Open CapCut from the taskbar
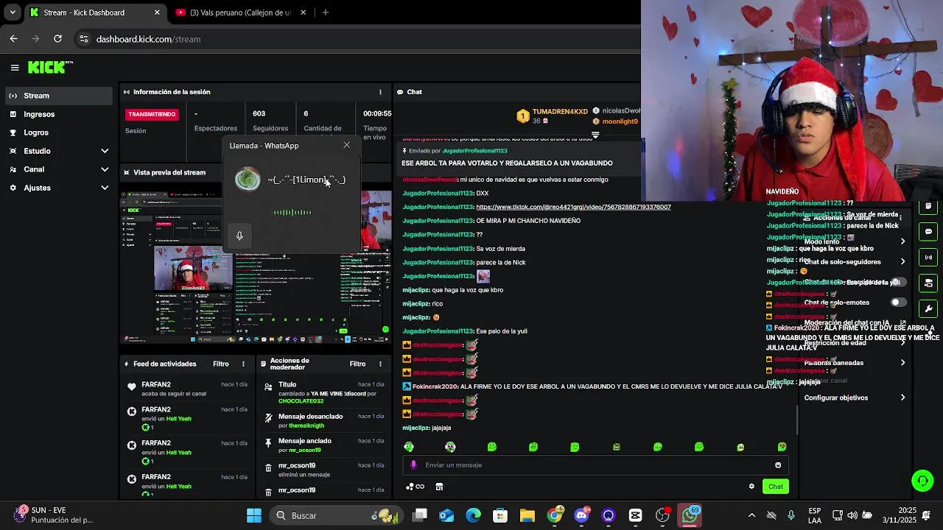This screenshot has height=530, width=943. (635, 515)
